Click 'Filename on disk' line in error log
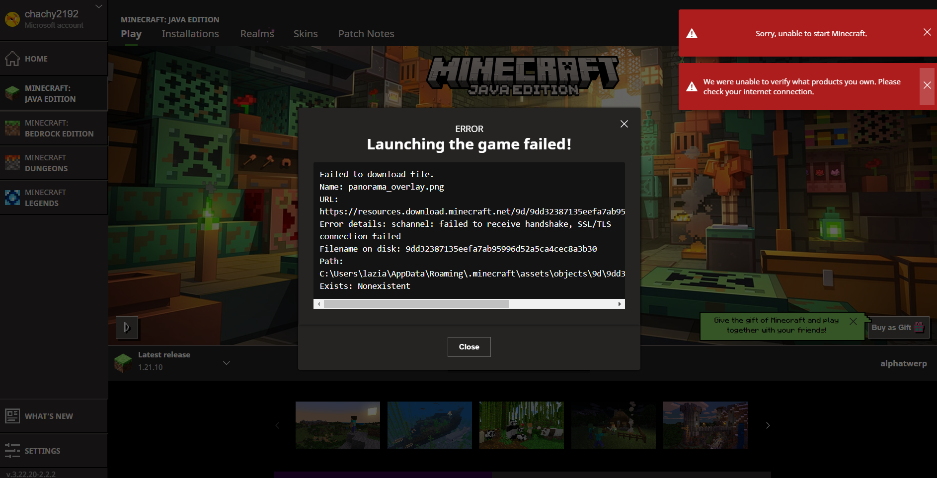The width and height of the screenshot is (937, 478). pyautogui.click(x=458, y=249)
